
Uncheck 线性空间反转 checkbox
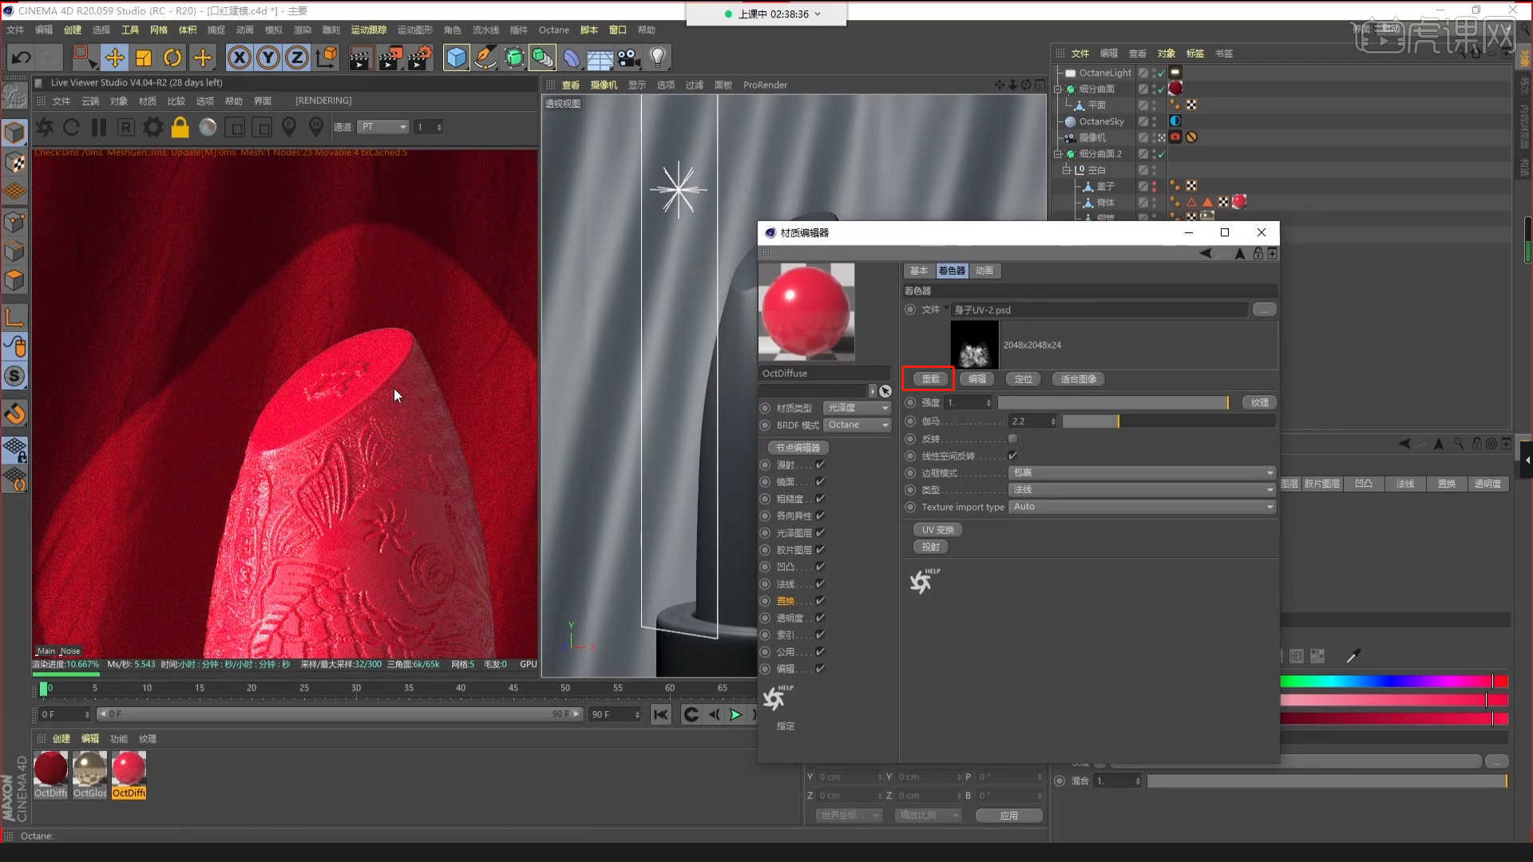1012,456
